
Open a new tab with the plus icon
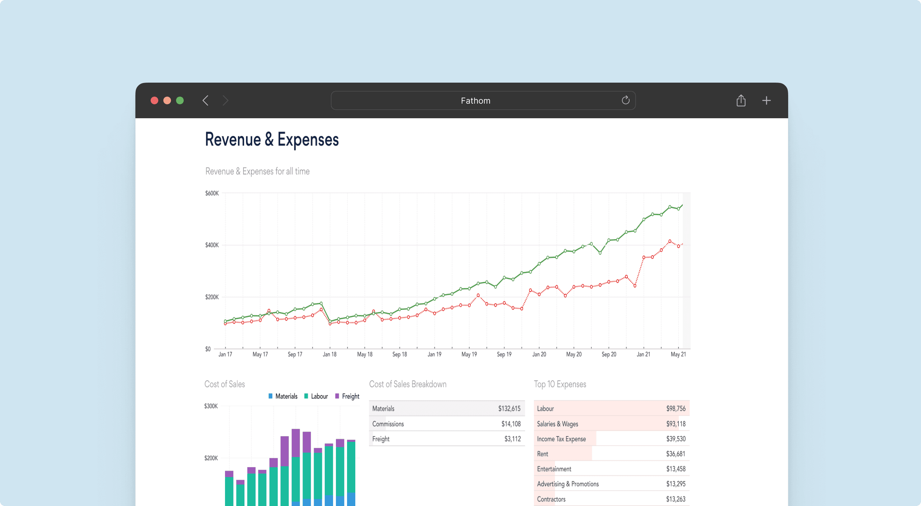tap(766, 100)
